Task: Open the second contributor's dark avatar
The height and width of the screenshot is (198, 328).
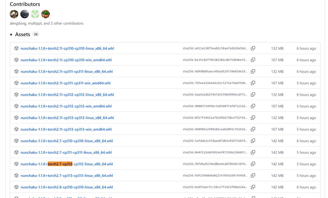Action: click(x=25, y=14)
